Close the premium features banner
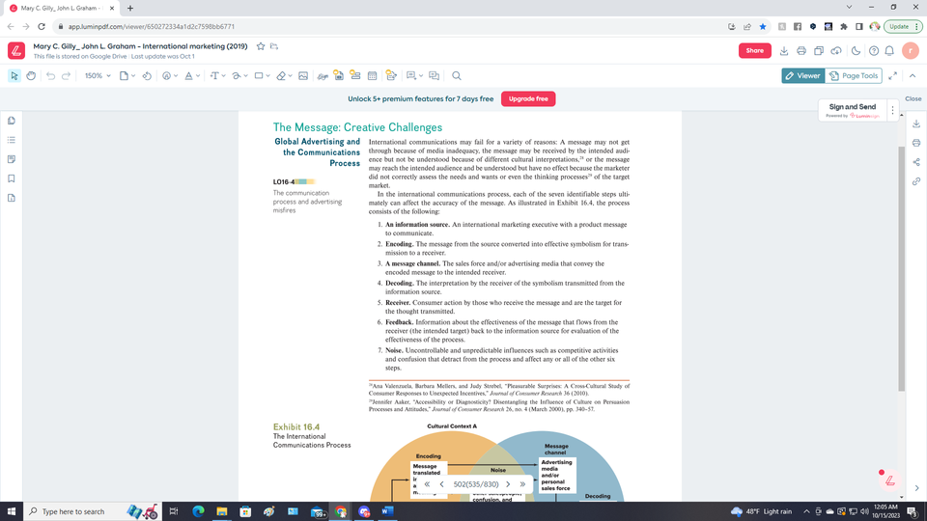This screenshot has width=927, height=521. (913, 98)
